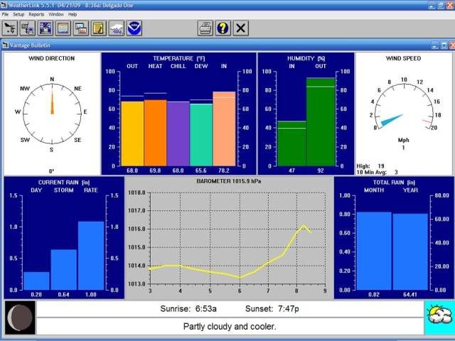The height and width of the screenshot is (341, 455).
Task: Click the partly cloudy forecast icon
Action: click(437, 317)
